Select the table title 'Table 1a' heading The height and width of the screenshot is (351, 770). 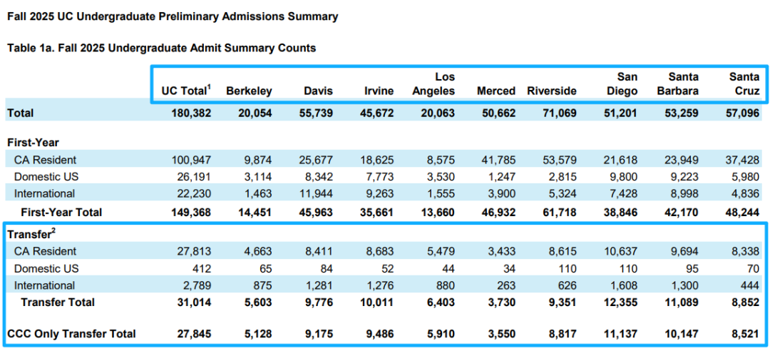click(x=162, y=48)
